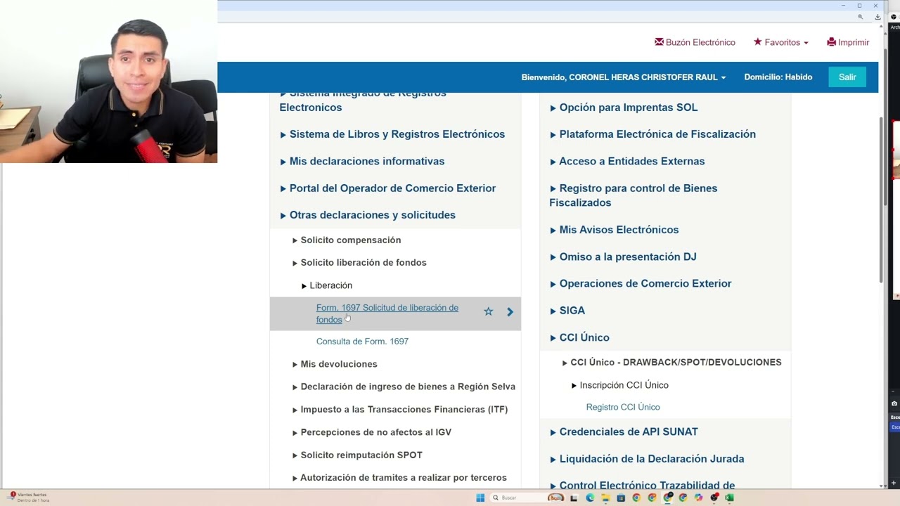Switch to OBS Studio from the taskbar
Viewport: 900px width, 506px height.
click(x=714, y=498)
